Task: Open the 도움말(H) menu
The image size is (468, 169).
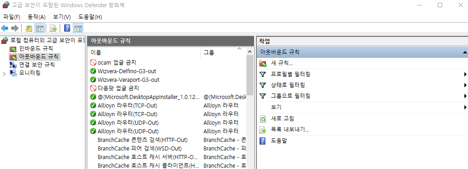Action: coord(90,17)
